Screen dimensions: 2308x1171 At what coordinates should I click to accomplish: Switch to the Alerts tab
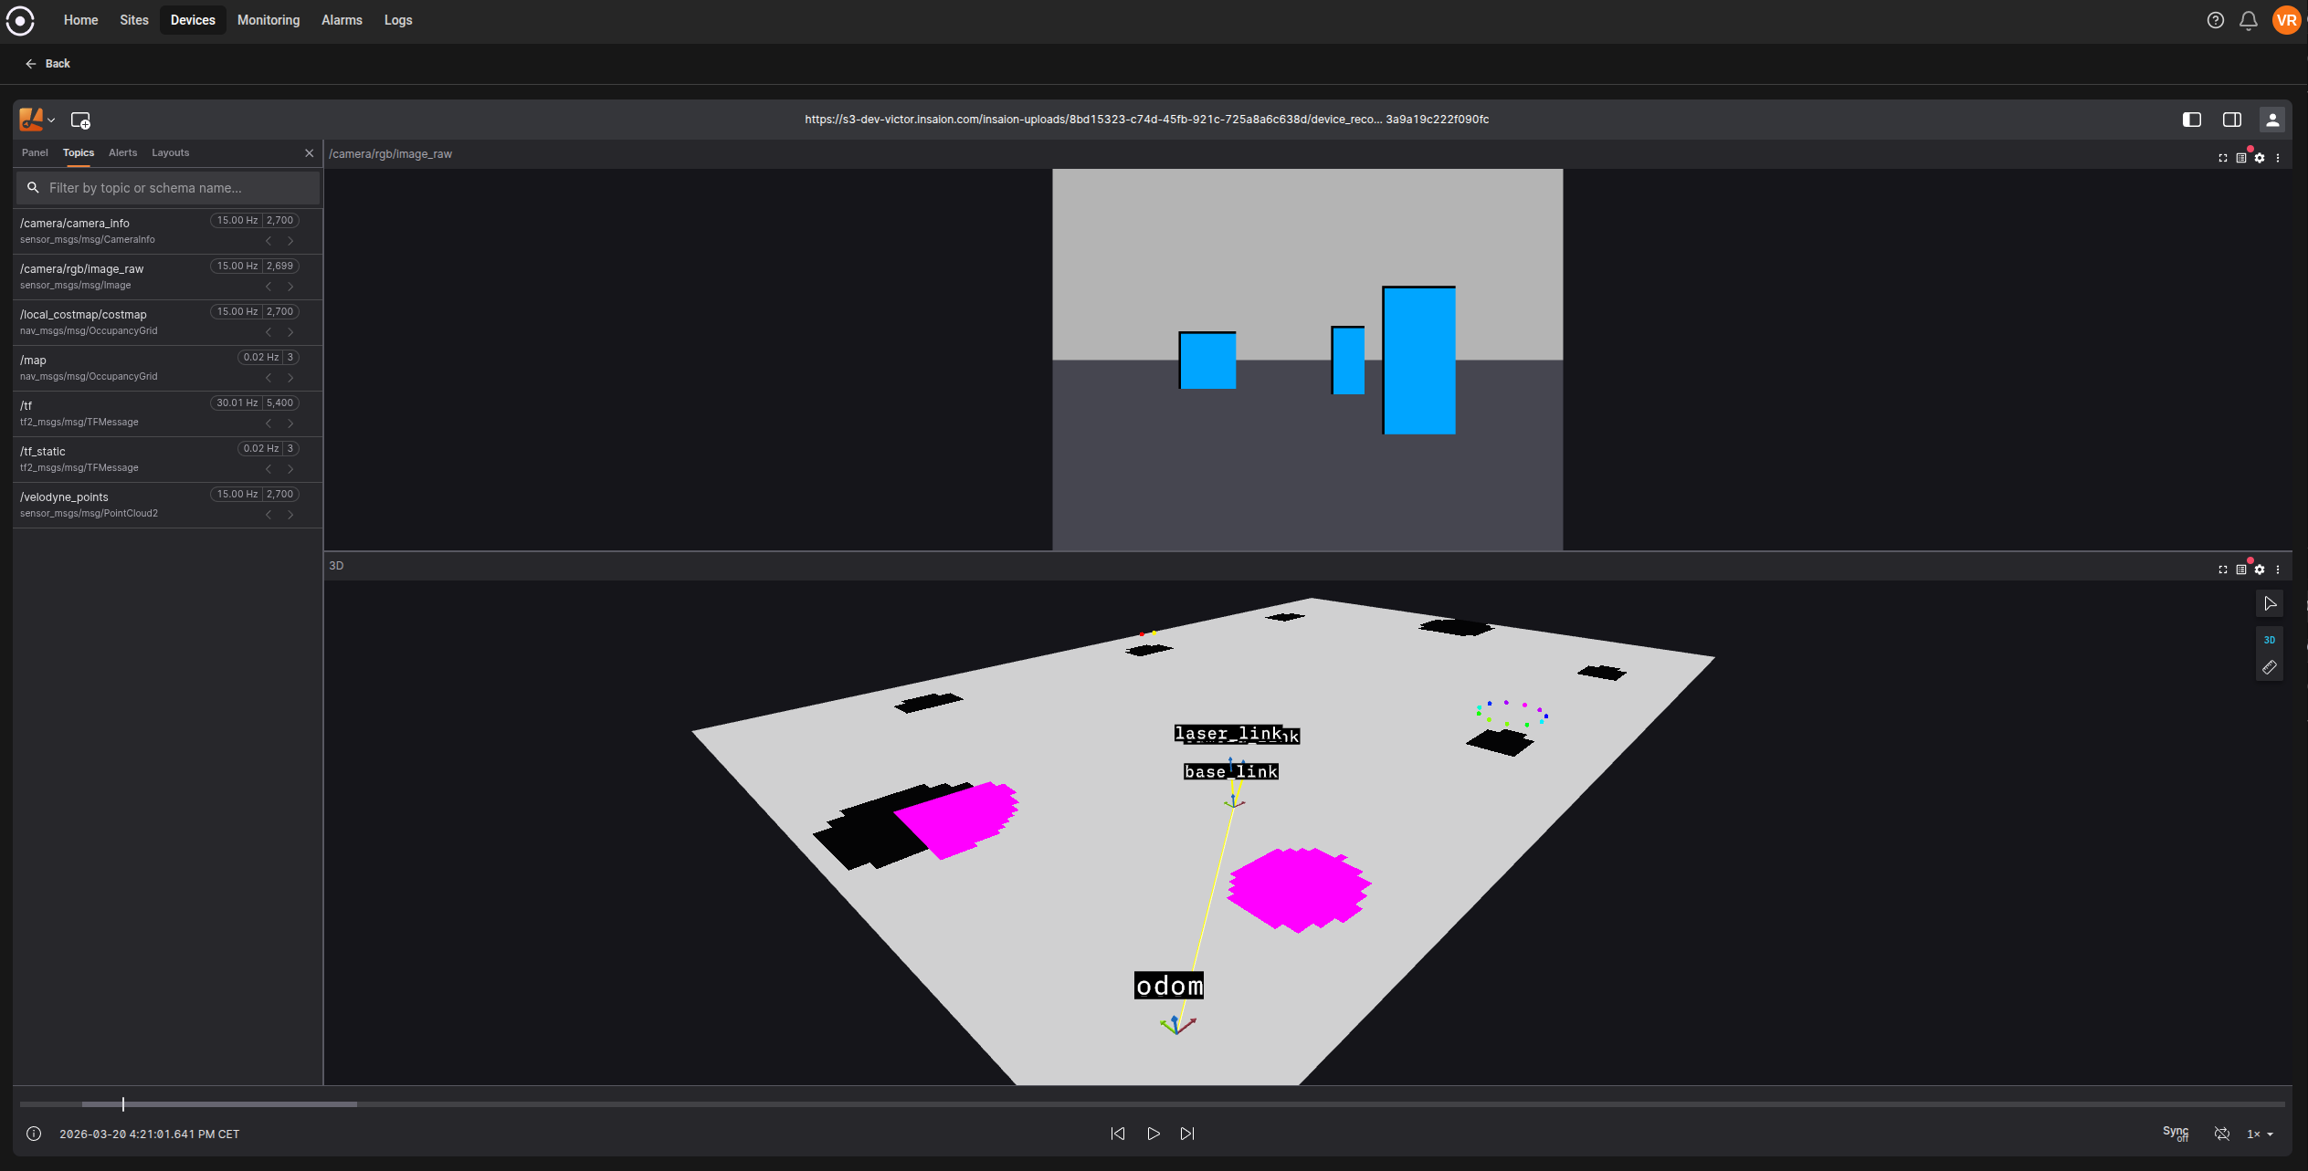click(122, 153)
